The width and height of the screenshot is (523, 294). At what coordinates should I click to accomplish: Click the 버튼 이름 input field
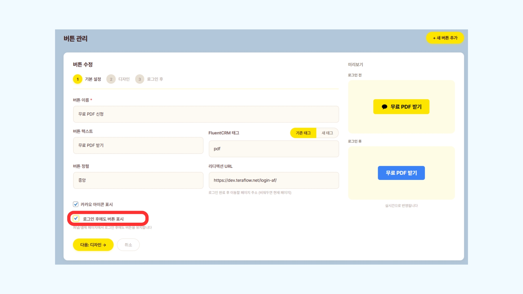point(206,114)
